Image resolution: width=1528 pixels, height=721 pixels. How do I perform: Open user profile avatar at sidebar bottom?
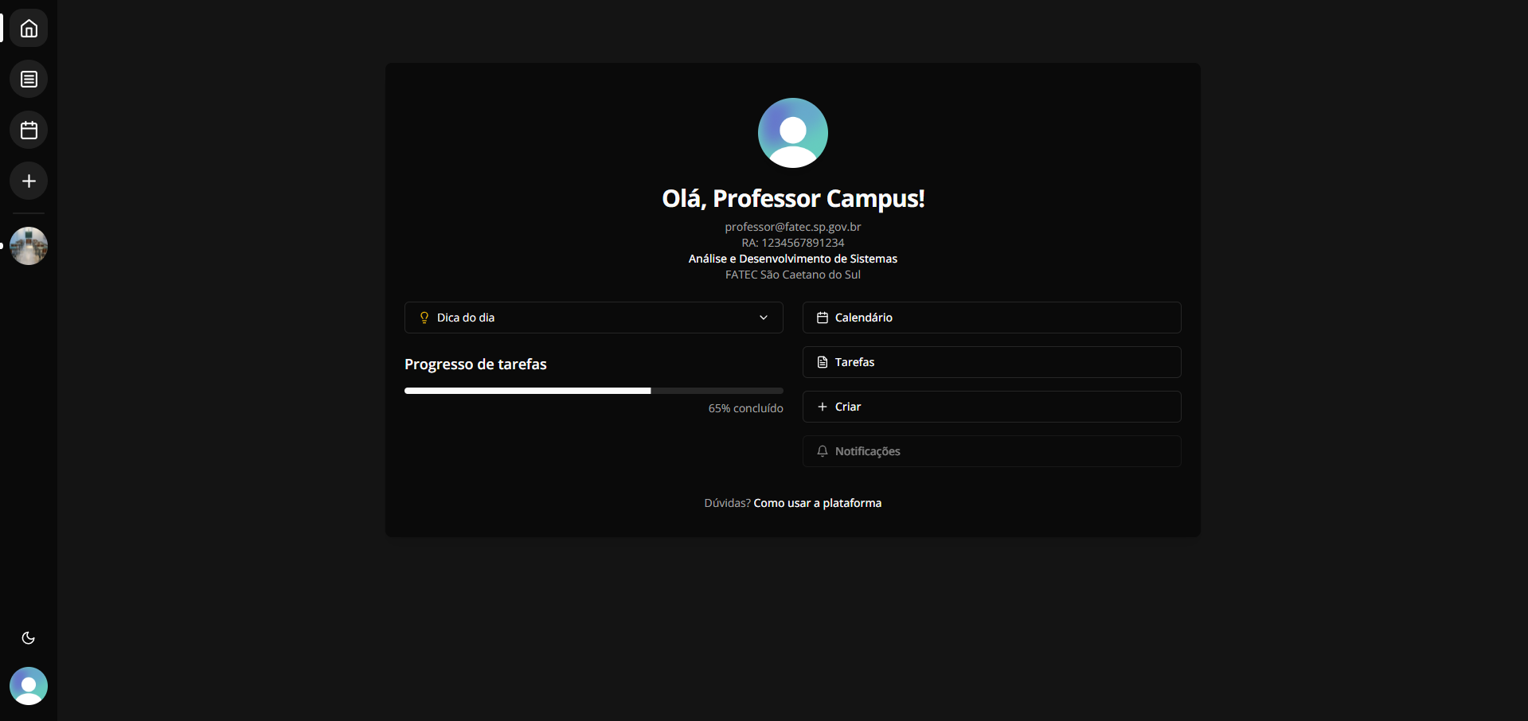(x=29, y=686)
